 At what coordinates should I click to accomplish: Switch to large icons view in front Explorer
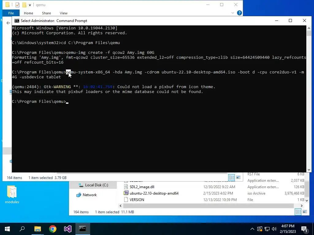tap(238, 177)
